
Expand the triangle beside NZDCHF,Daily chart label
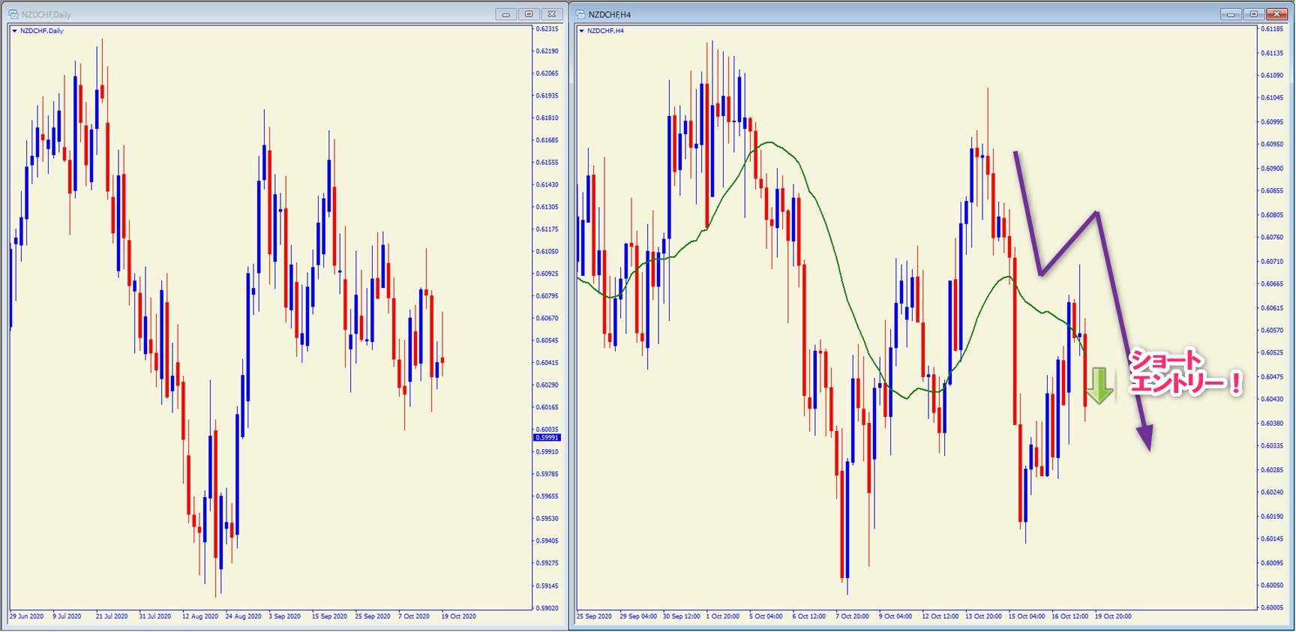coord(14,31)
